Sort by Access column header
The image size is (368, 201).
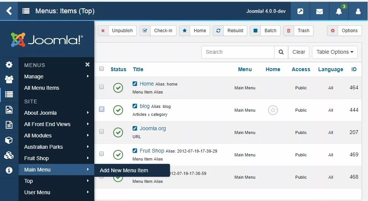[301, 69]
